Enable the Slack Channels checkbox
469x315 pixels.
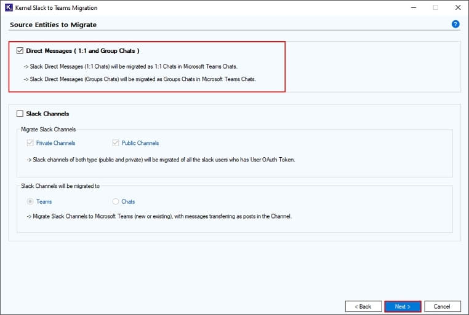20,114
